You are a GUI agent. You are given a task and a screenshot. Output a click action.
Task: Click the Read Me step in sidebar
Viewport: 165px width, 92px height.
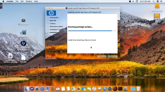(53, 20)
